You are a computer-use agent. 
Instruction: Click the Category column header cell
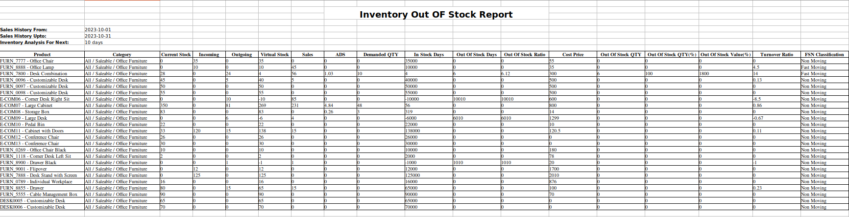pos(122,55)
